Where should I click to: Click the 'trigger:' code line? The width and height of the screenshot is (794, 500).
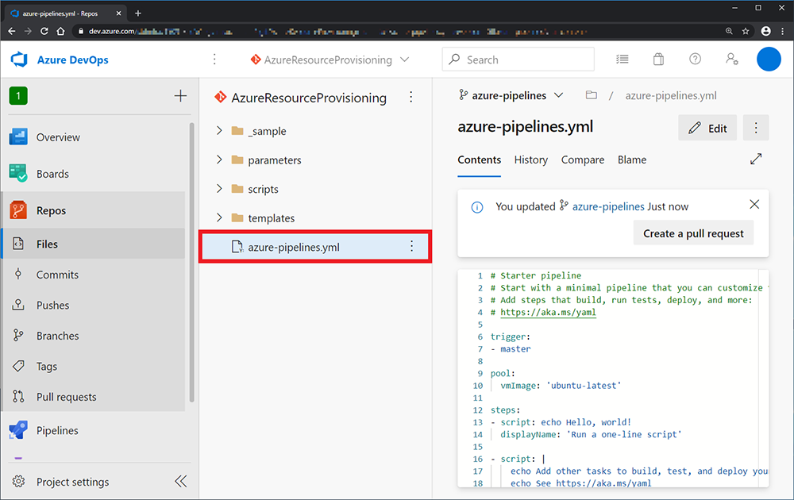click(x=511, y=337)
